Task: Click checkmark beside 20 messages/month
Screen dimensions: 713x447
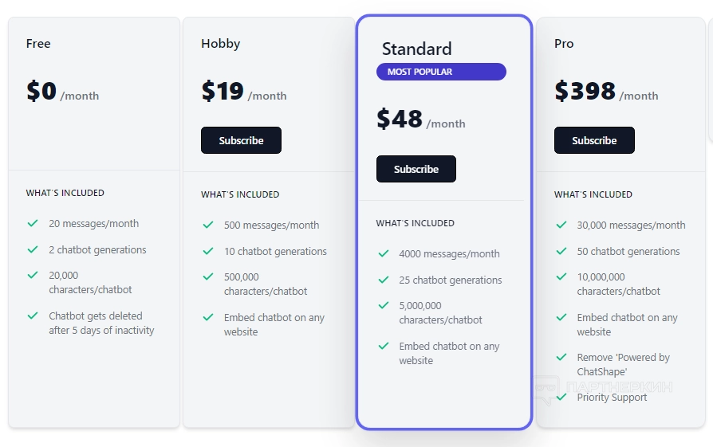Action: pyautogui.click(x=33, y=224)
